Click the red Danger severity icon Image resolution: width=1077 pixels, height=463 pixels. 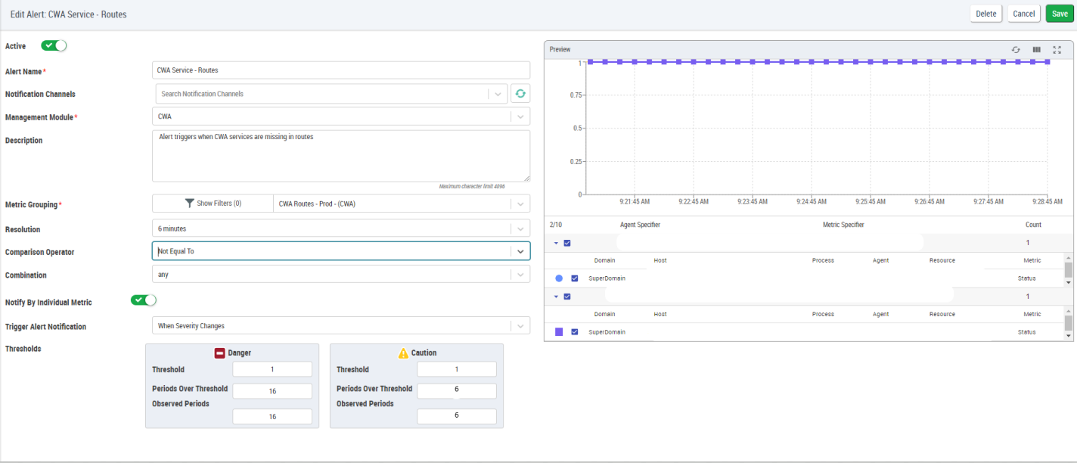coord(221,353)
